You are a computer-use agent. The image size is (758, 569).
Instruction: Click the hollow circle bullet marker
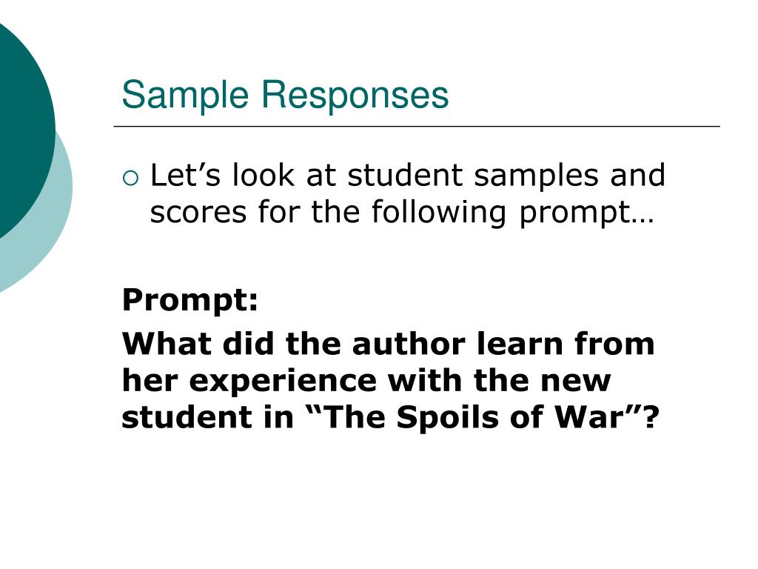pos(130,179)
